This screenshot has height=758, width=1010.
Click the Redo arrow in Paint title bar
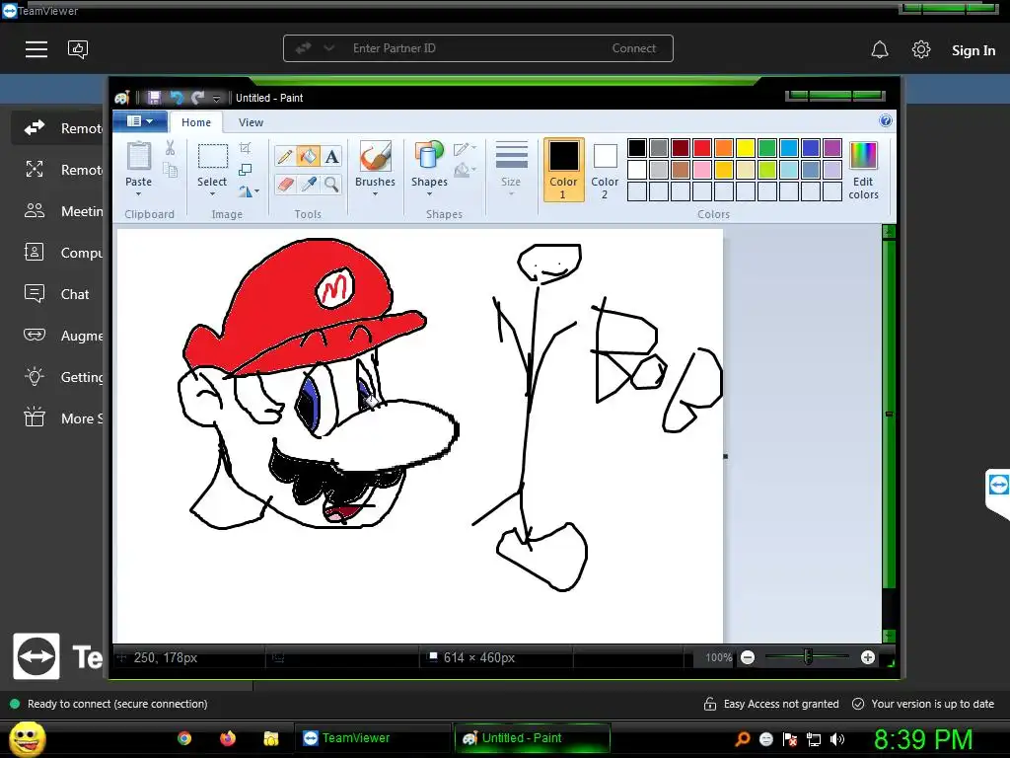pyautogui.click(x=198, y=98)
